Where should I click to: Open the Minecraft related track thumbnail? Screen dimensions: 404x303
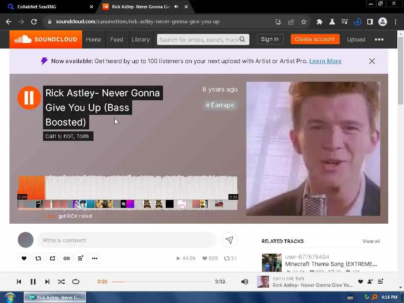point(272,263)
